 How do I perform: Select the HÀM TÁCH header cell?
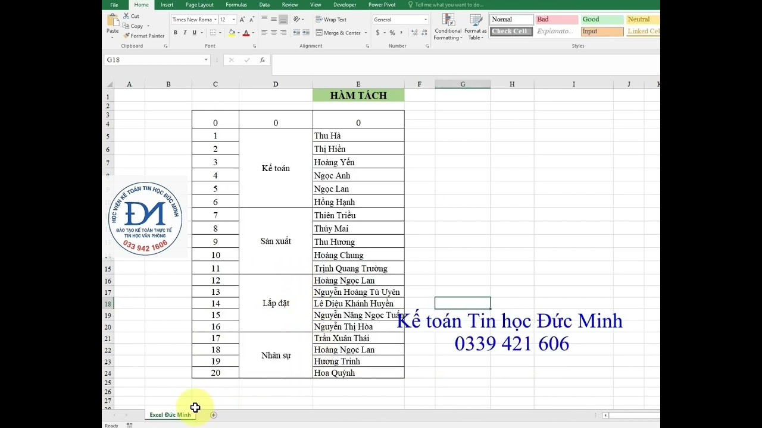[358, 95]
